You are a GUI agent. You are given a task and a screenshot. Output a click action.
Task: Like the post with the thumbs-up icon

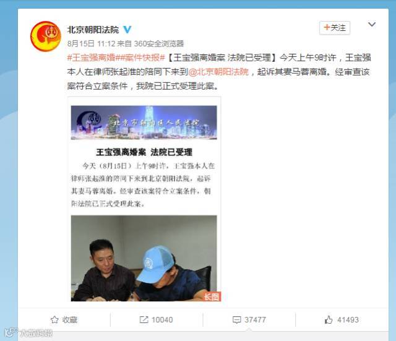329,319
